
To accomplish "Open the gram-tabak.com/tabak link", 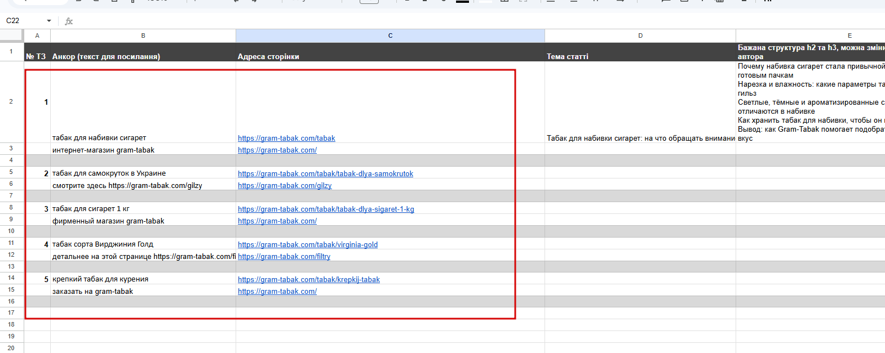I will coord(286,138).
